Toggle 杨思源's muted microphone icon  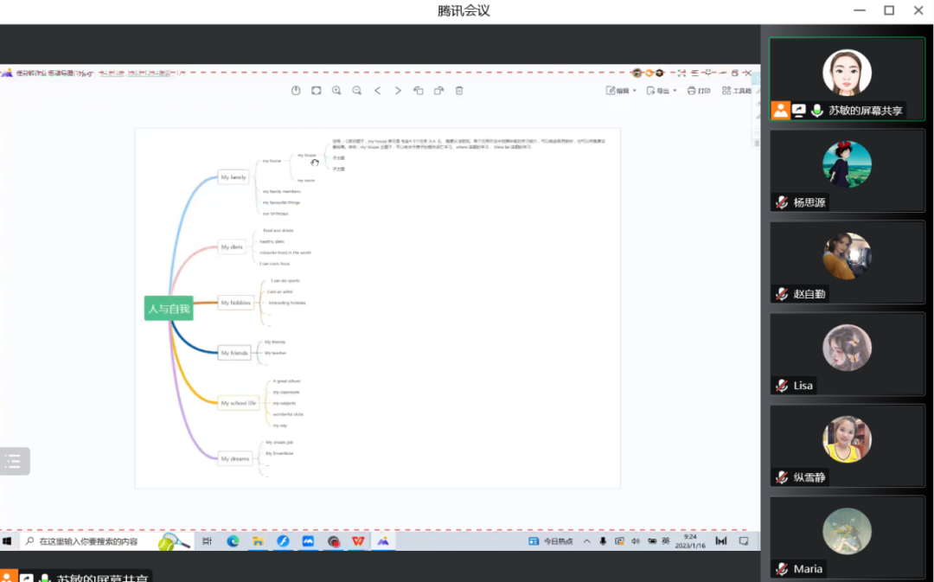click(782, 202)
